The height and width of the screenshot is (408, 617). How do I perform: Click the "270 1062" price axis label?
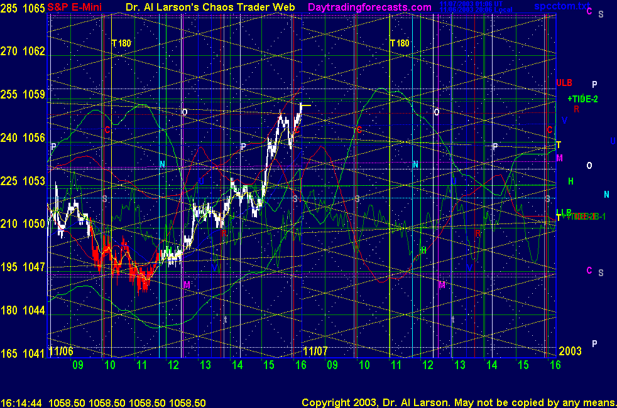coord(23,51)
